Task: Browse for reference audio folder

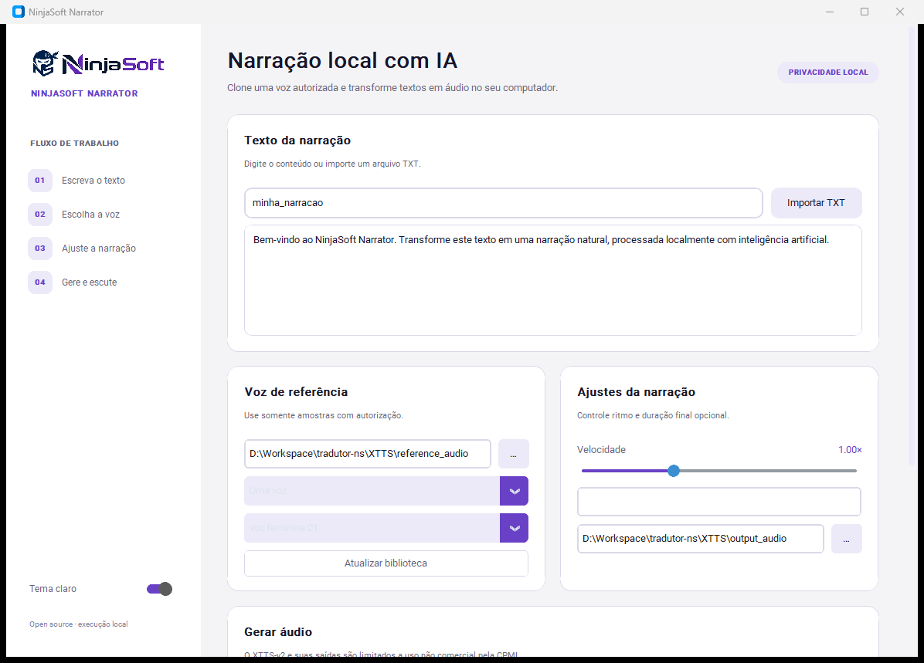Action: (513, 454)
